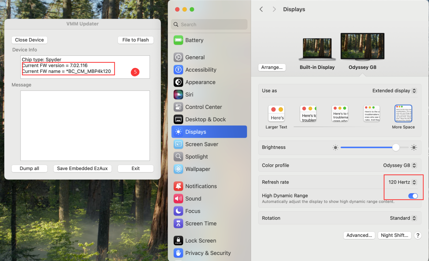
Task: Open General settings label
Action: pyautogui.click(x=195, y=57)
